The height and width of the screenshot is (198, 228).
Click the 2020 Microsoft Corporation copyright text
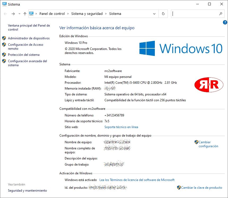[93, 51]
